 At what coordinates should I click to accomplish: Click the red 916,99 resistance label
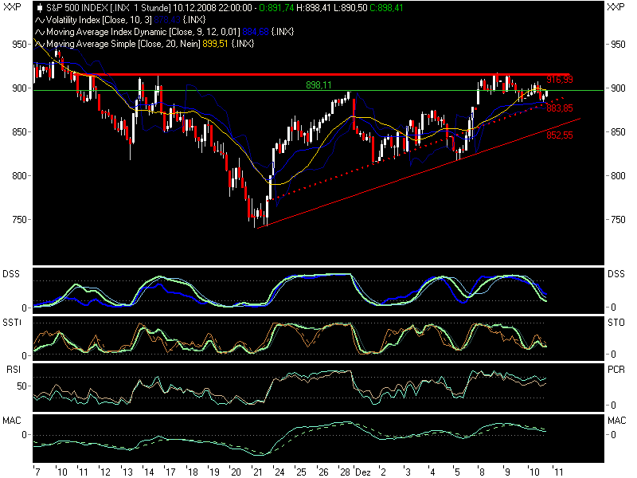560,80
